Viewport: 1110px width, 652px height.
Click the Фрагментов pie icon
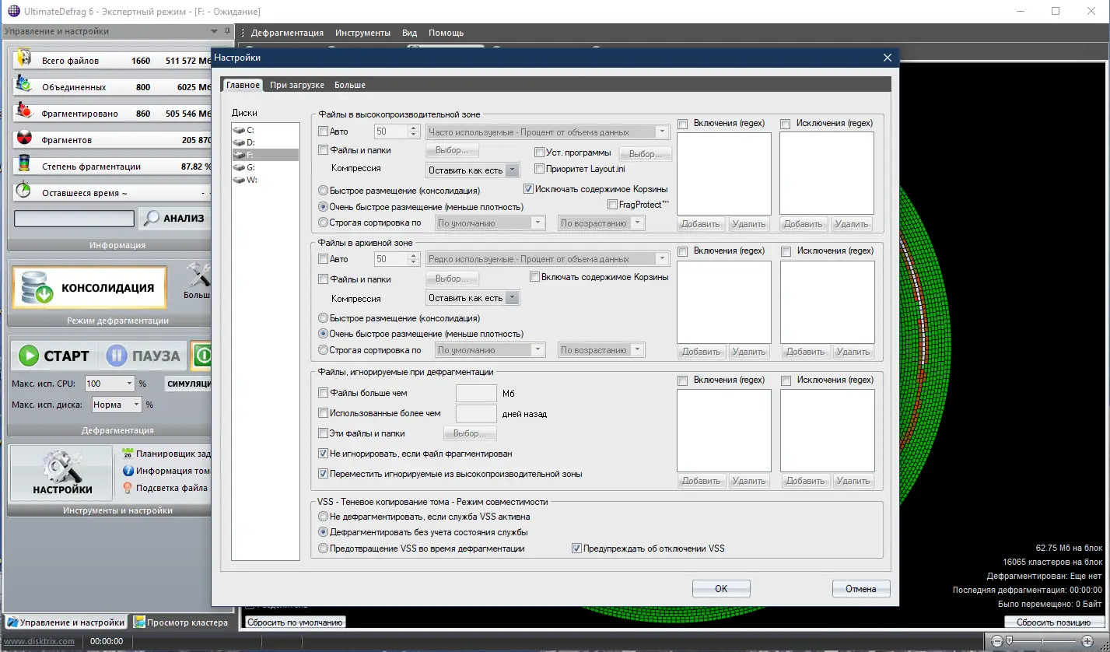pyautogui.click(x=24, y=139)
